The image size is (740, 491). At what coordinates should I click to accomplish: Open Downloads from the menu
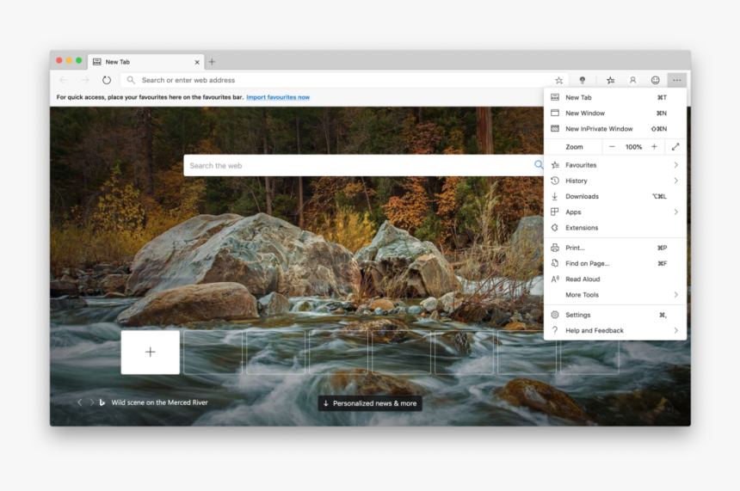pos(615,196)
